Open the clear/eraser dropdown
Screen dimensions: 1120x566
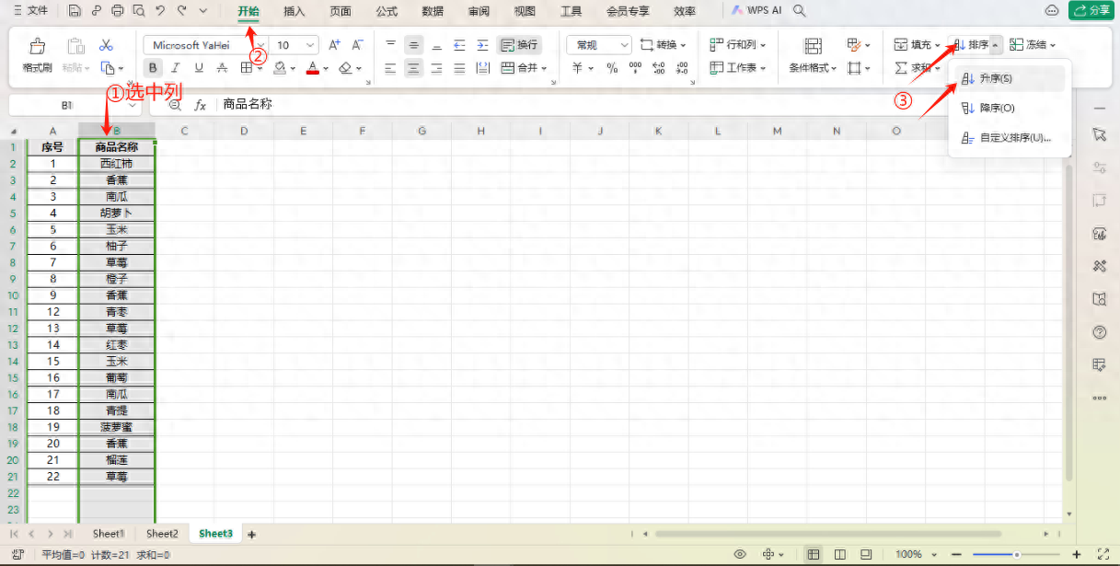click(357, 68)
